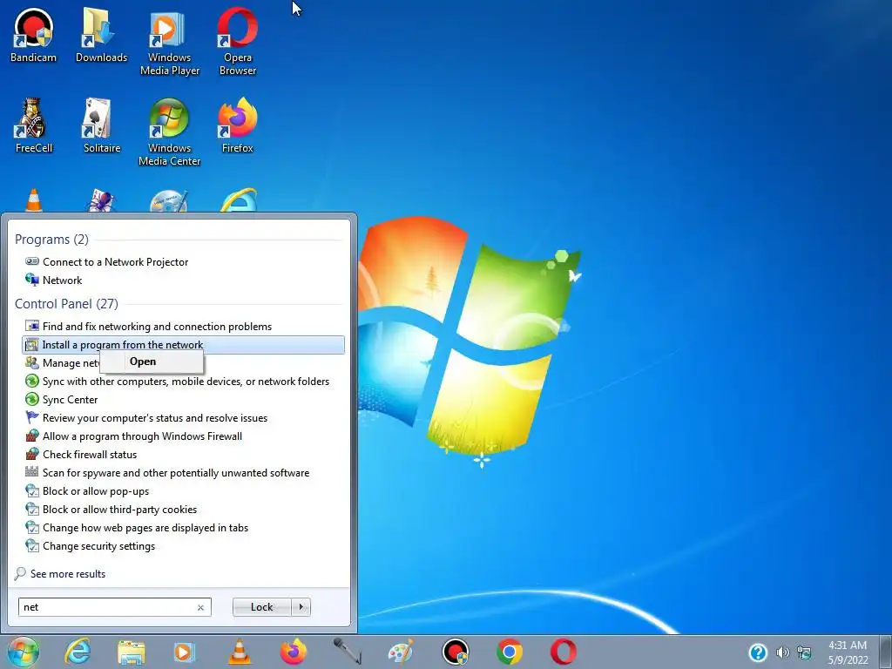Open Sync with other computers result

[183, 382]
